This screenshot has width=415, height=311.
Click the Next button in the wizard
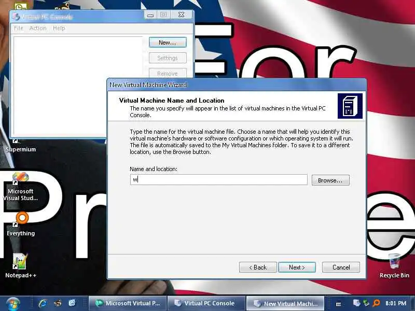pos(297,267)
